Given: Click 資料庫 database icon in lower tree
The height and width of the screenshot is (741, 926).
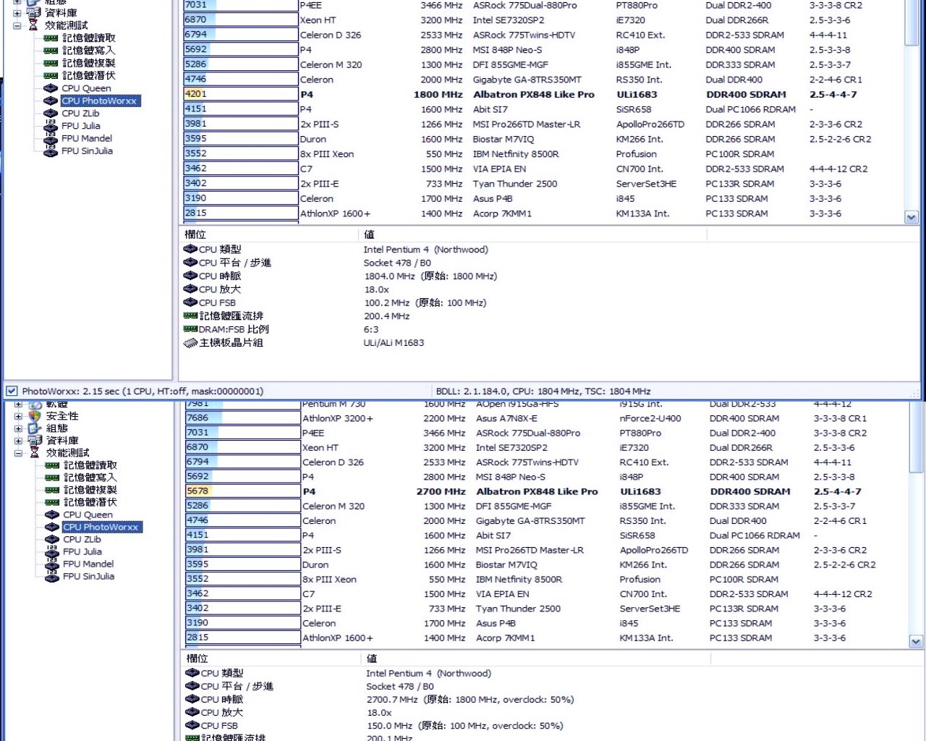Looking at the screenshot, I should [35, 440].
